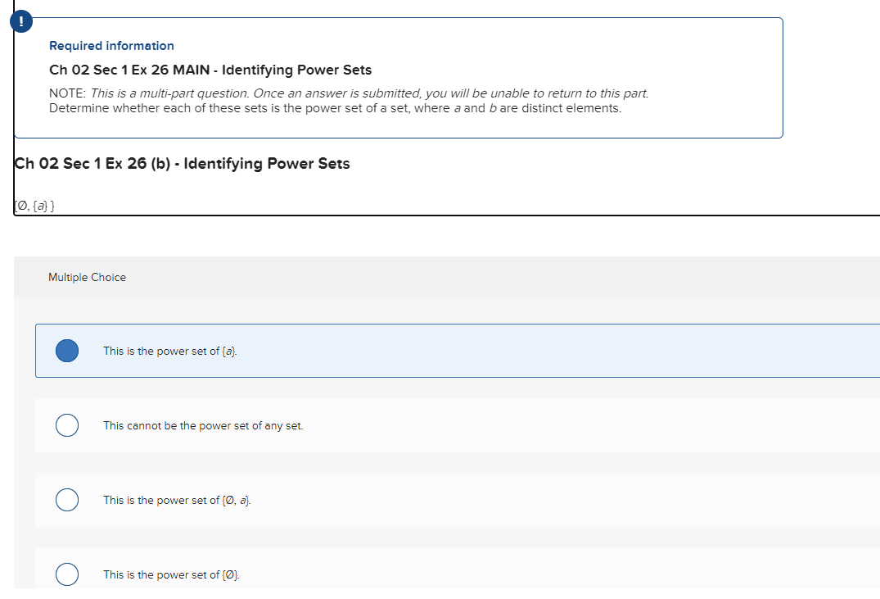The height and width of the screenshot is (599, 880).
Task: Click the 'Multiple Choice' section header
Action: point(87,277)
